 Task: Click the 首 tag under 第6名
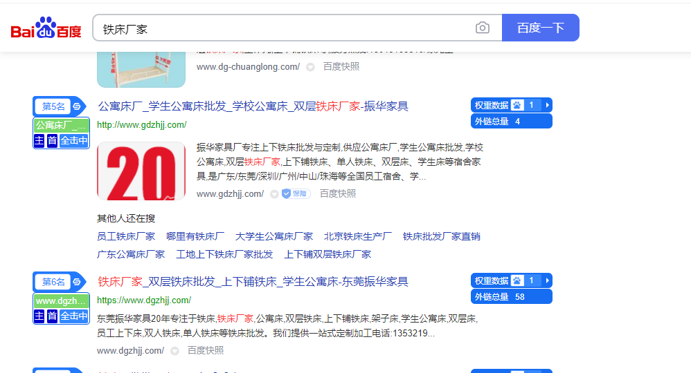tap(52, 316)
